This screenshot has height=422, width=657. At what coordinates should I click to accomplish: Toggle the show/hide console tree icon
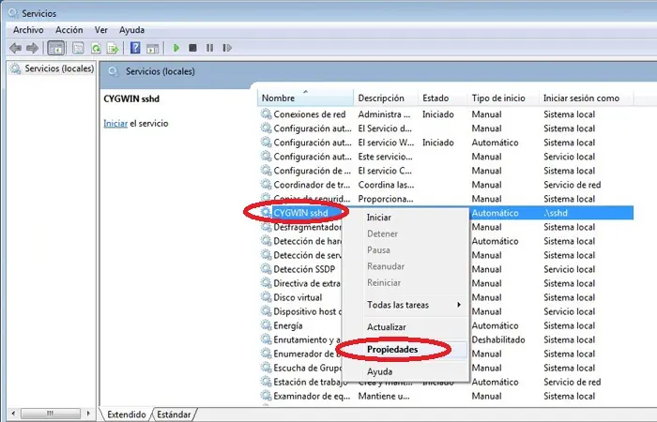[x=55, y=48]
